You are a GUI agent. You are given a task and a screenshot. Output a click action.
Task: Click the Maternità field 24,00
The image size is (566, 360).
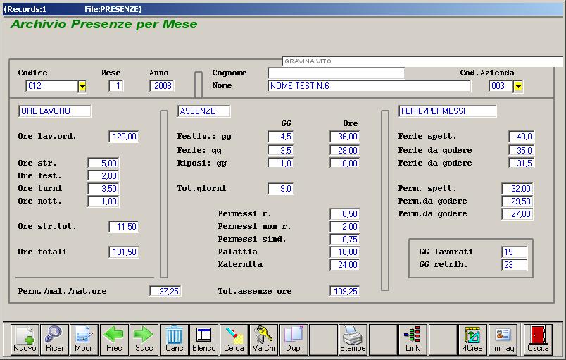point(345,265)
